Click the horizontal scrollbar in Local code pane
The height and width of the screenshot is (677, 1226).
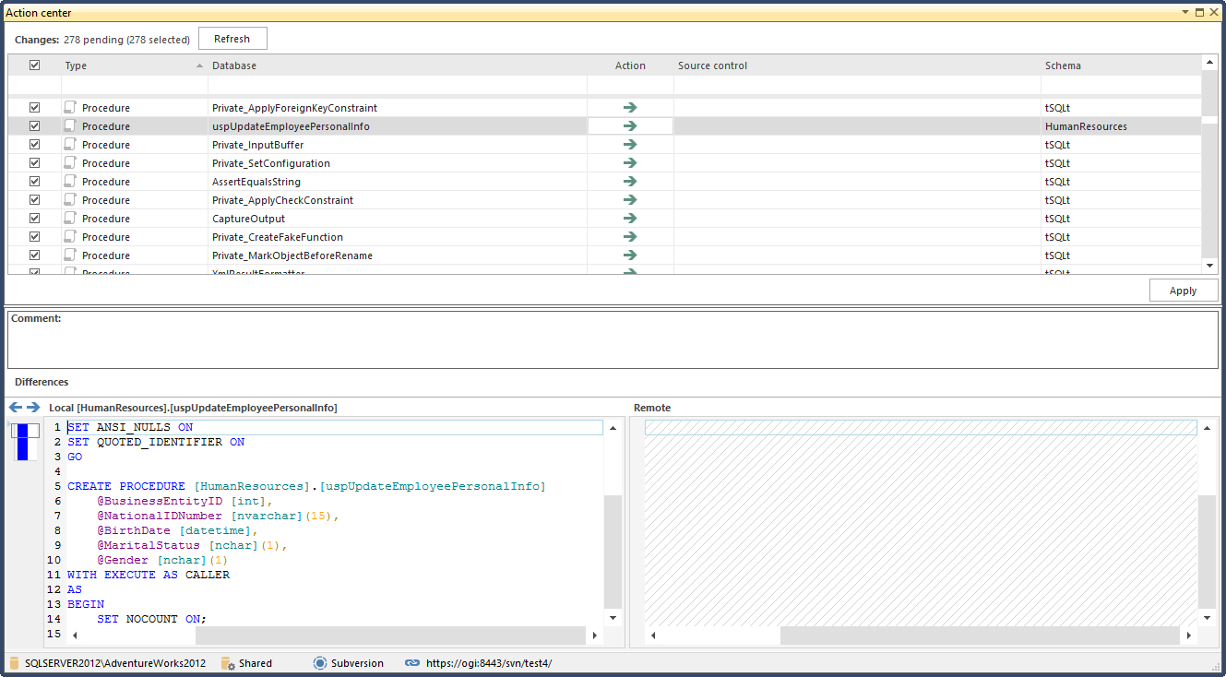(390, 635)
